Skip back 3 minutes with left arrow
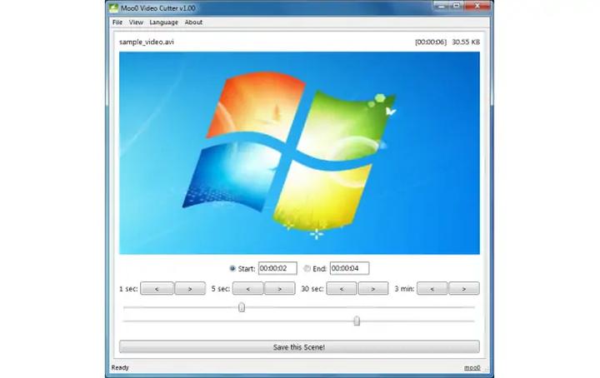The height and width of the screenshot is (378, 600). tap(432, 289)
